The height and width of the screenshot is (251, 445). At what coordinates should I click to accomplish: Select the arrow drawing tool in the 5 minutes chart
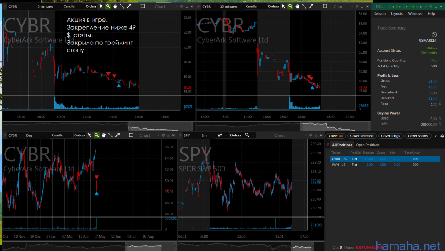(x=129, y=6)
